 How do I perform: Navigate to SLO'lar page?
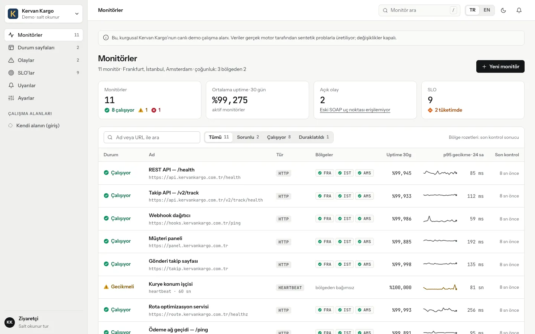43,73
